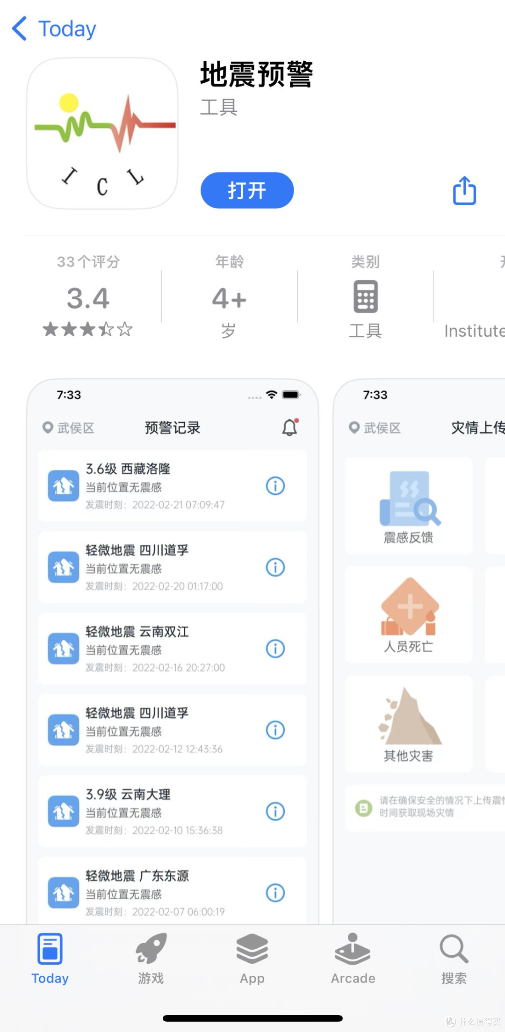
Task: Tap timestamp 2022-02-10 15:36:38
Action: coord(178,830)
